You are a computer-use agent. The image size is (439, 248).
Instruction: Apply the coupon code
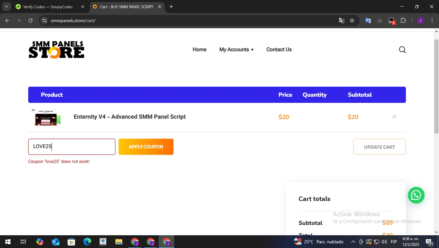tap(146, 147)
